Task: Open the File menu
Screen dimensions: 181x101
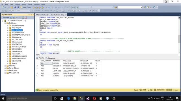Action: coord(2,4)
